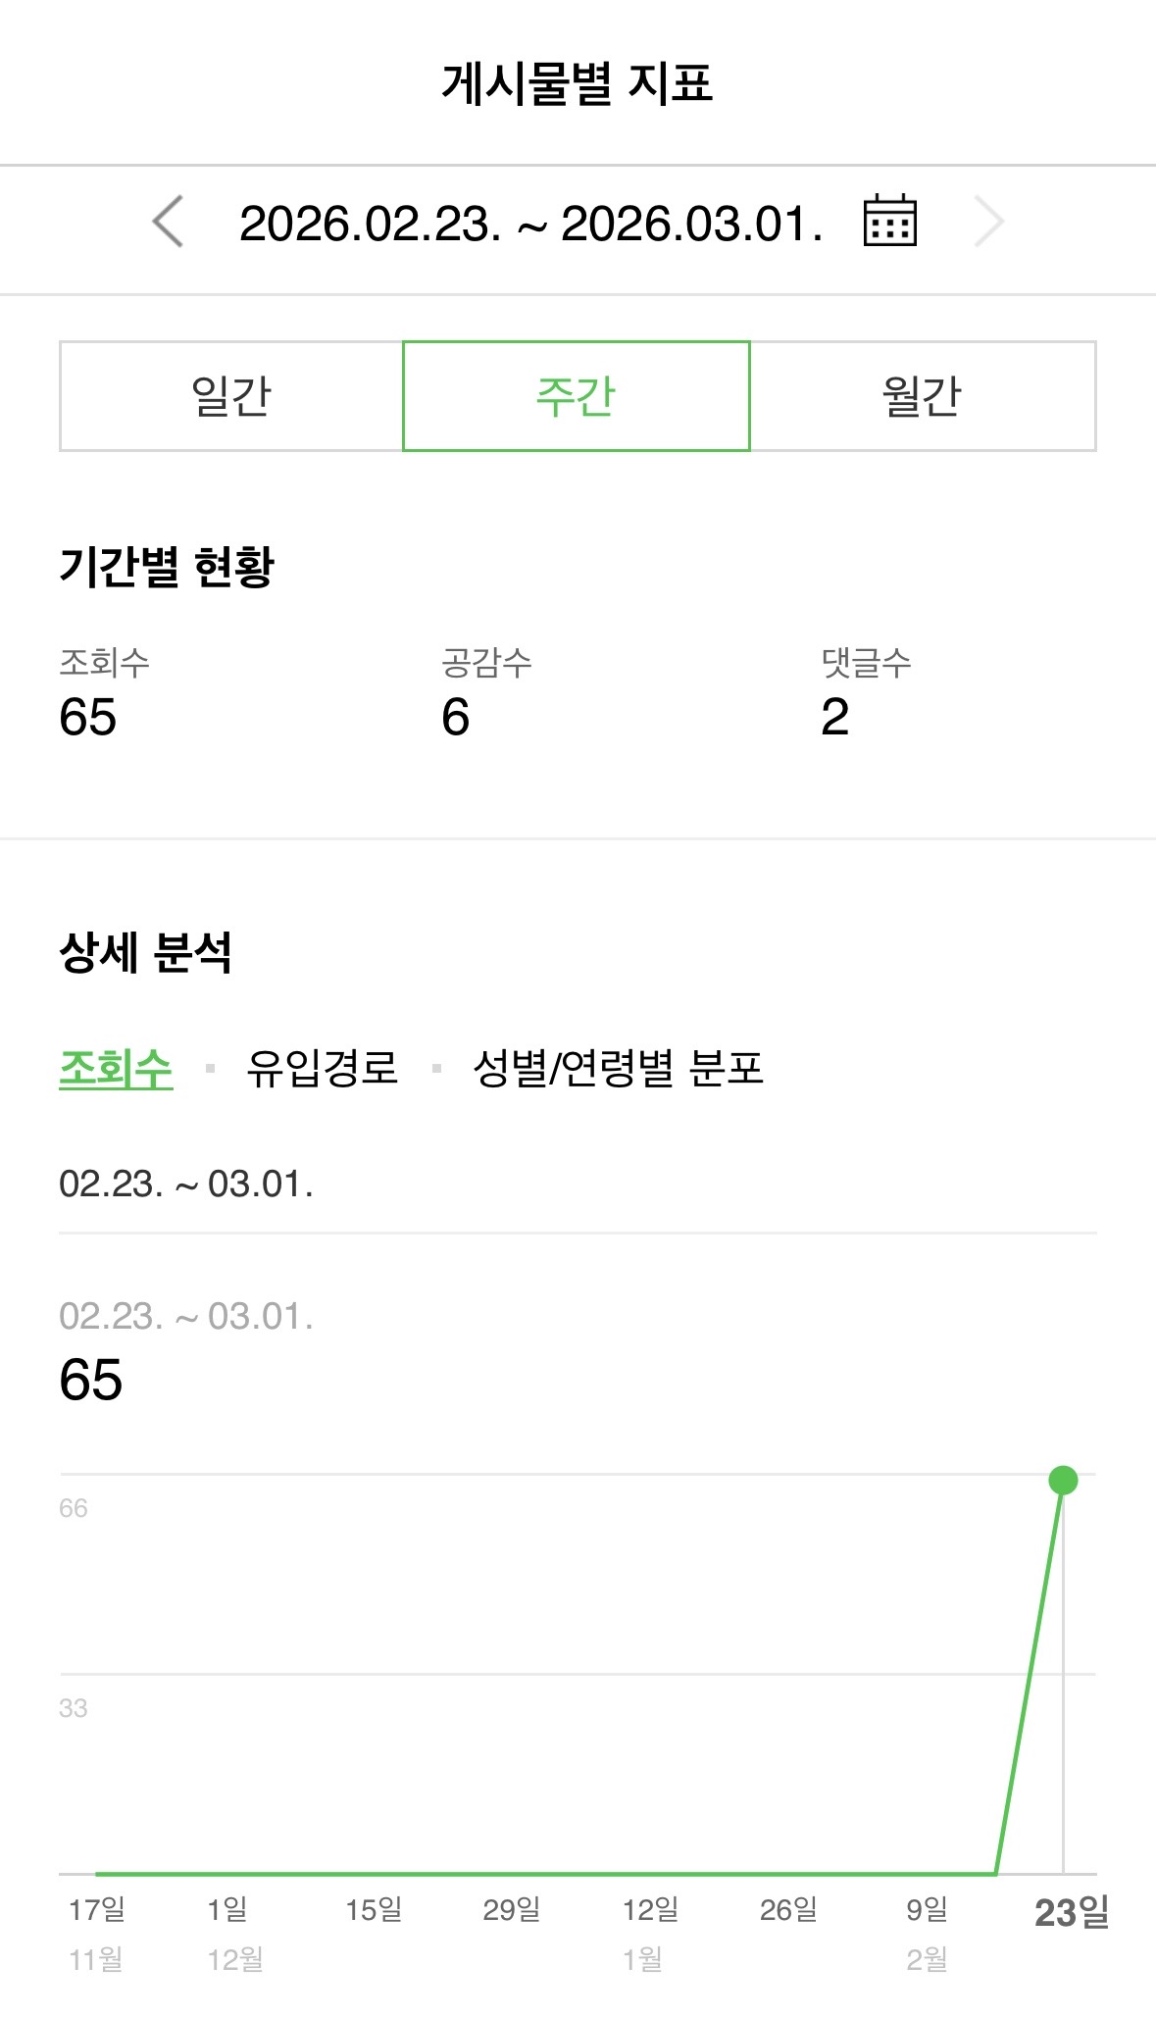Select the 15일 axis label
This screenshot has width=1156, height=2017.
point(374,1910)
